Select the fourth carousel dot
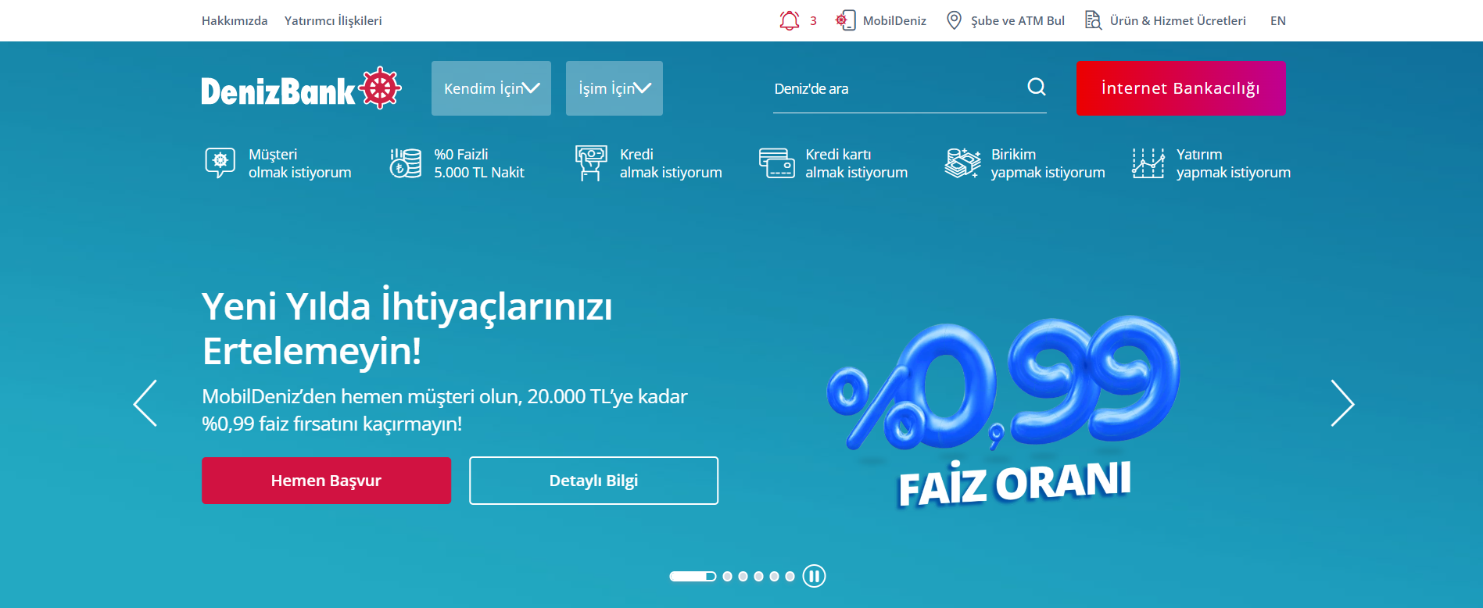The height and width of the screenshot is (608, 1483). tap(759, 576)
